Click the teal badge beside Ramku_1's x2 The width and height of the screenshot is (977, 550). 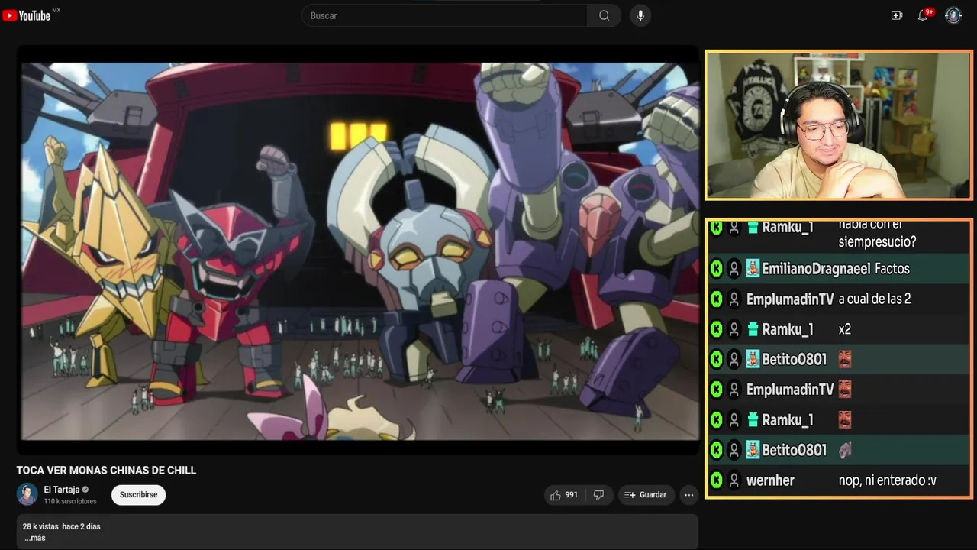[753, 329]
